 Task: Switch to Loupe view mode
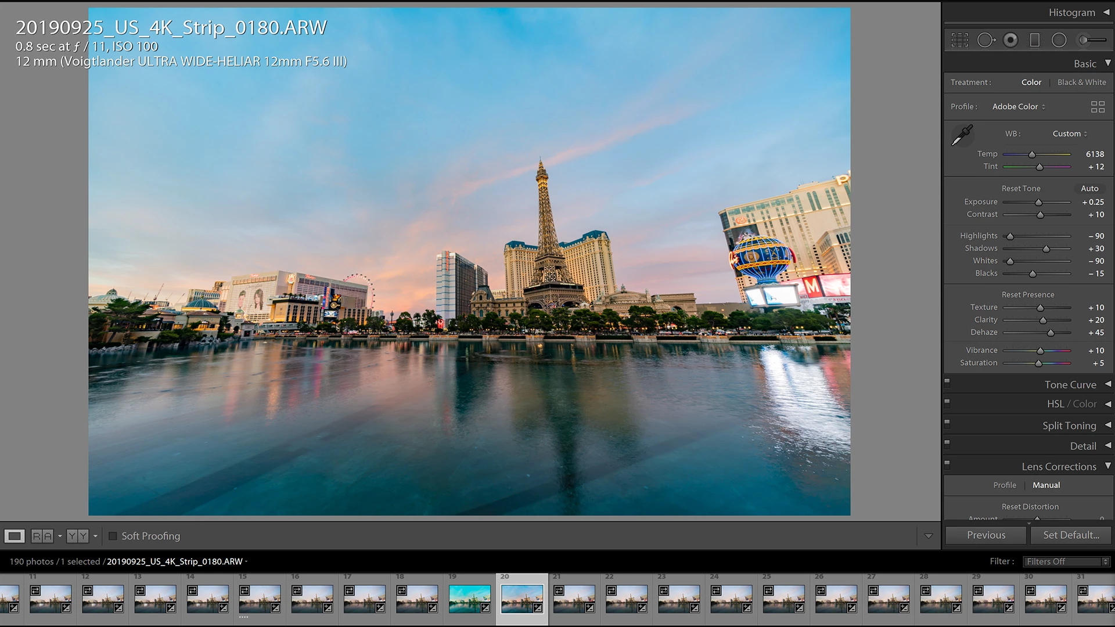(15, 536)
